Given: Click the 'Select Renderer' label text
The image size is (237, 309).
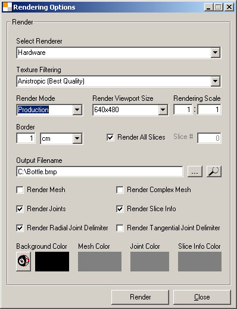Looking at the screenshot, I should click(39, 41).
